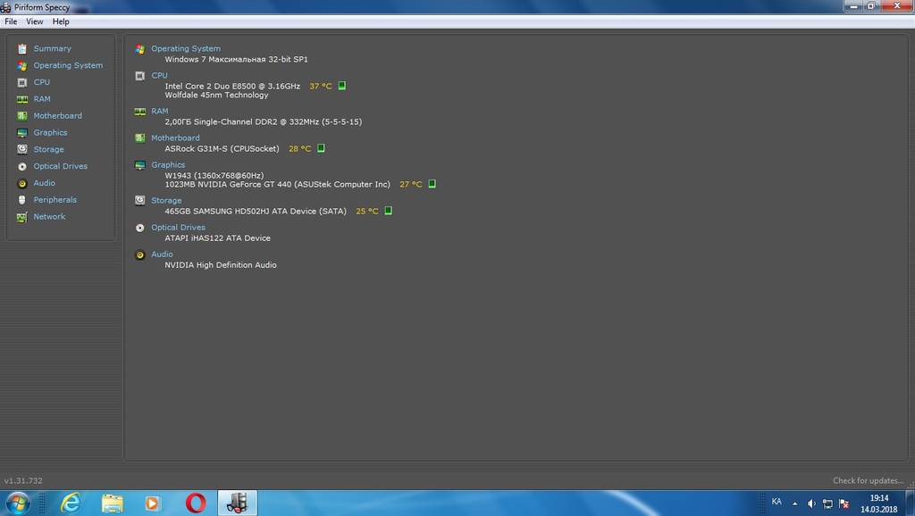Select Summary in the sidebar
This screenshot has width=915, height=516.
pyautogui.click(x=53, y=49)
